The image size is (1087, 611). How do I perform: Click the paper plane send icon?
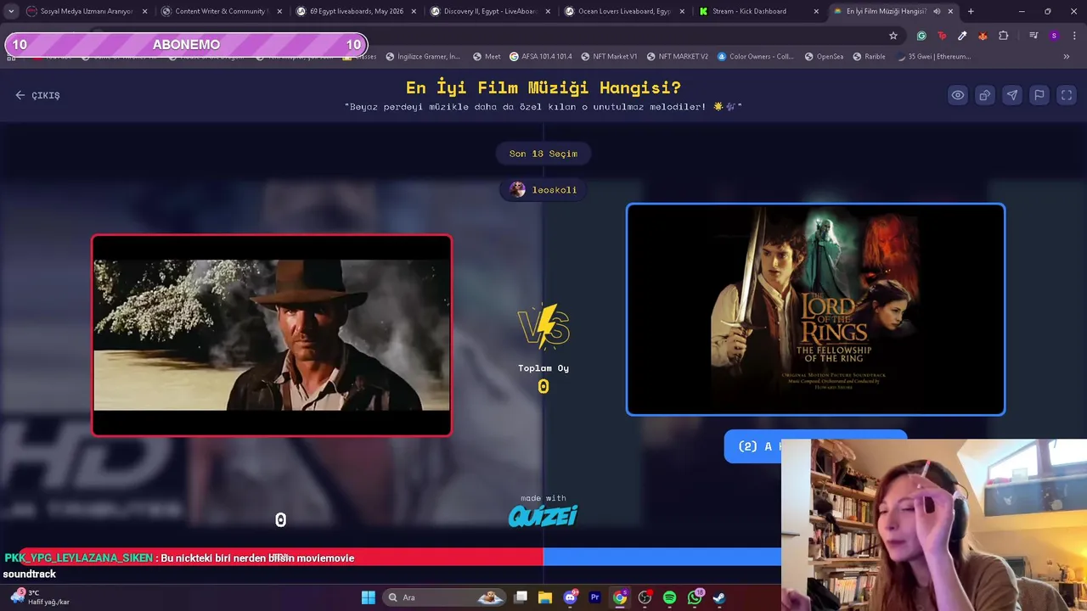coord(1012,95)
